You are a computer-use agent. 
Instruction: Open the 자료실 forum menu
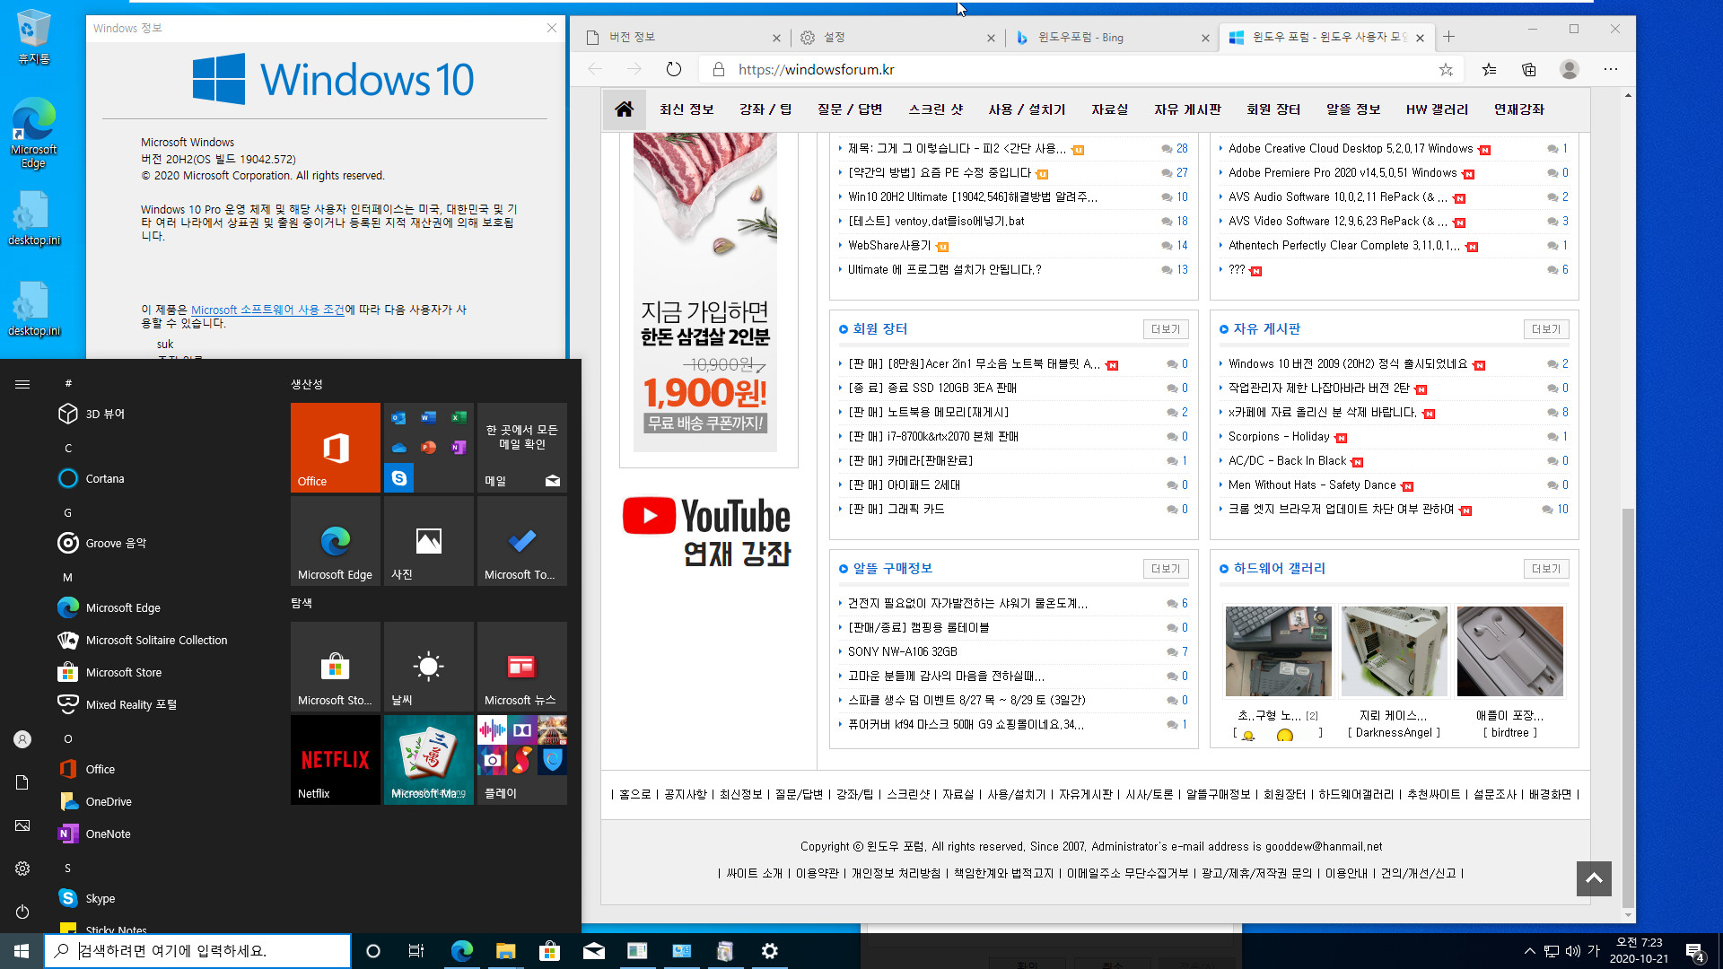click(1110, 109)
